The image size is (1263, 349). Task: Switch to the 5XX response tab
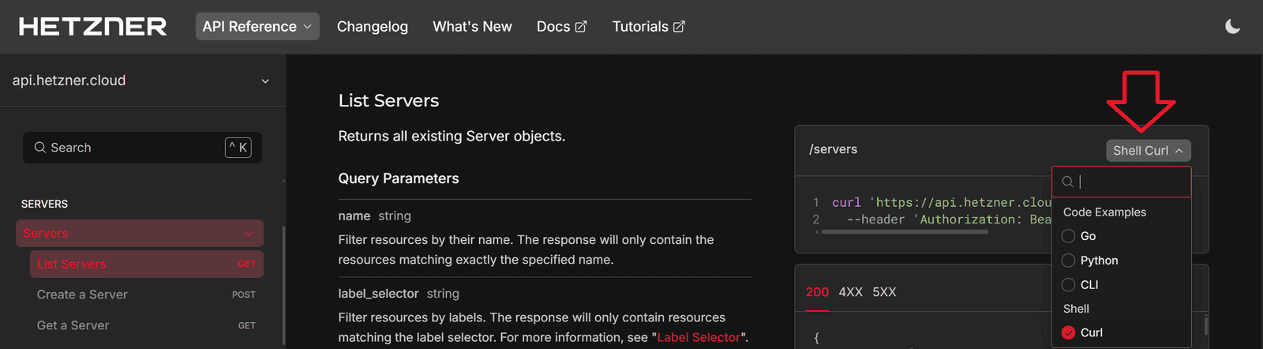coord(884,292)
